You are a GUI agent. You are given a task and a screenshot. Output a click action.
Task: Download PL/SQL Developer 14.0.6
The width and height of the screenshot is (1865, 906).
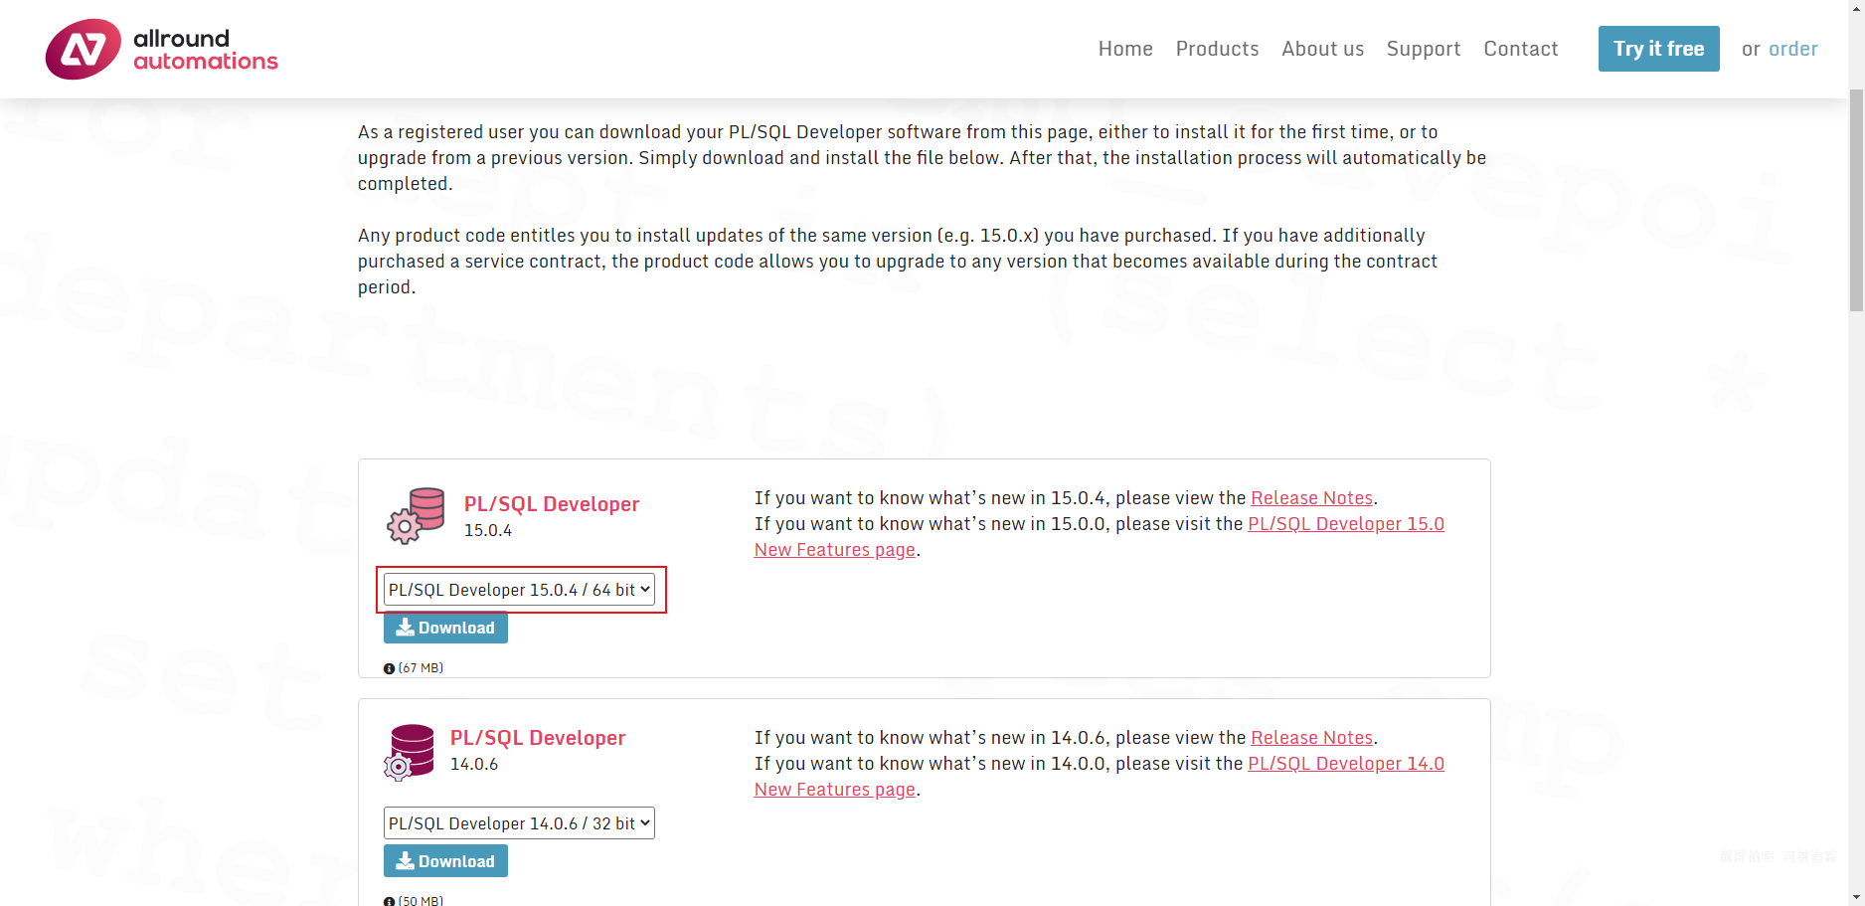coord(445,861)
